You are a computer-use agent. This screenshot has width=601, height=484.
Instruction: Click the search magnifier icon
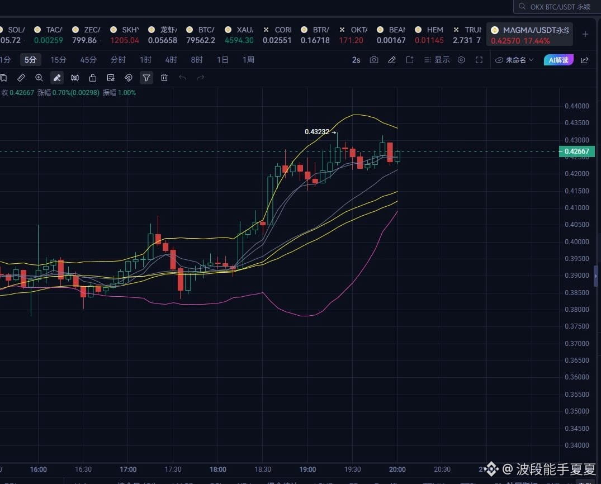coord(522,7)
